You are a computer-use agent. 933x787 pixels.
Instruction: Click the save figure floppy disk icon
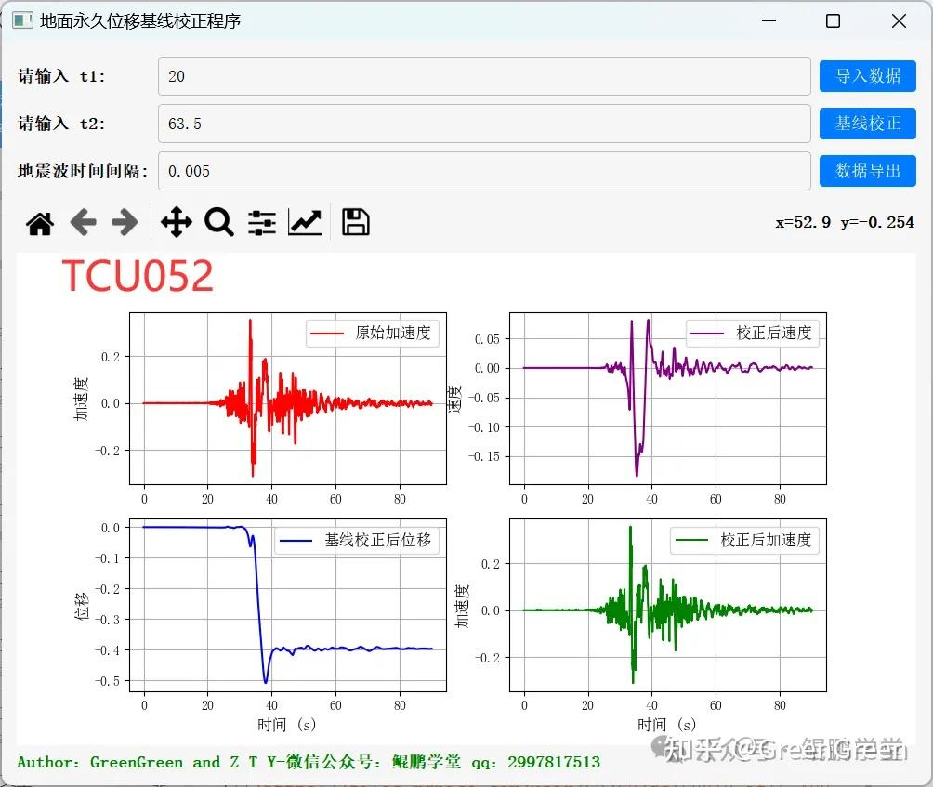[354, 222]
